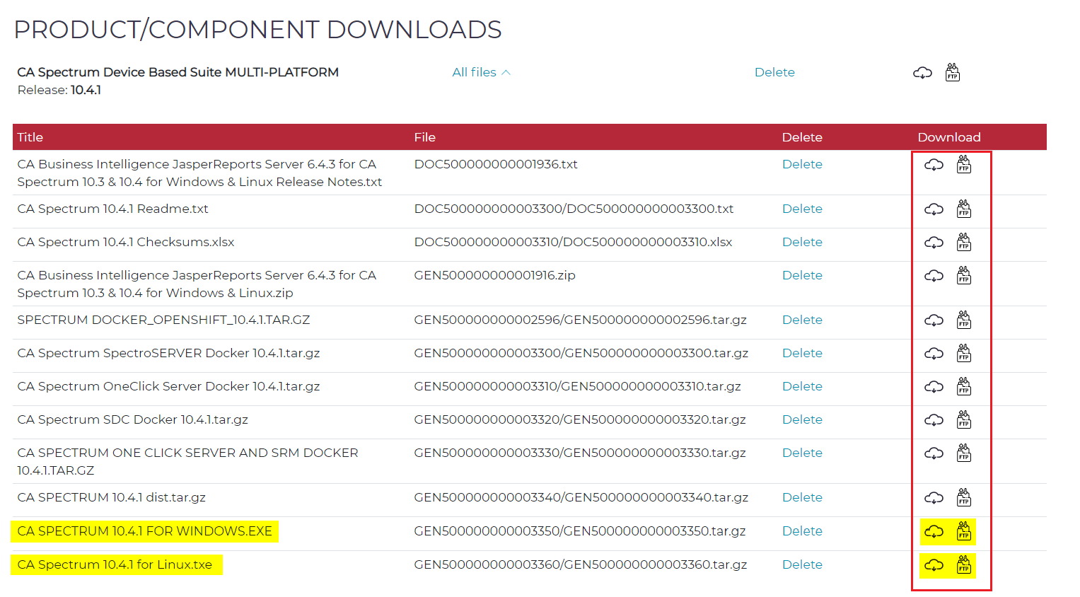
Task: Select file name 'DOC500000000001936.txt'
Action: click(496, 164)
